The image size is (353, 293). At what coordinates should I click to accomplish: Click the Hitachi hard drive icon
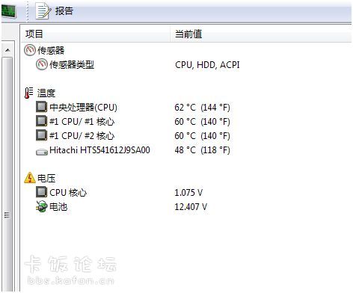(42, 152)
